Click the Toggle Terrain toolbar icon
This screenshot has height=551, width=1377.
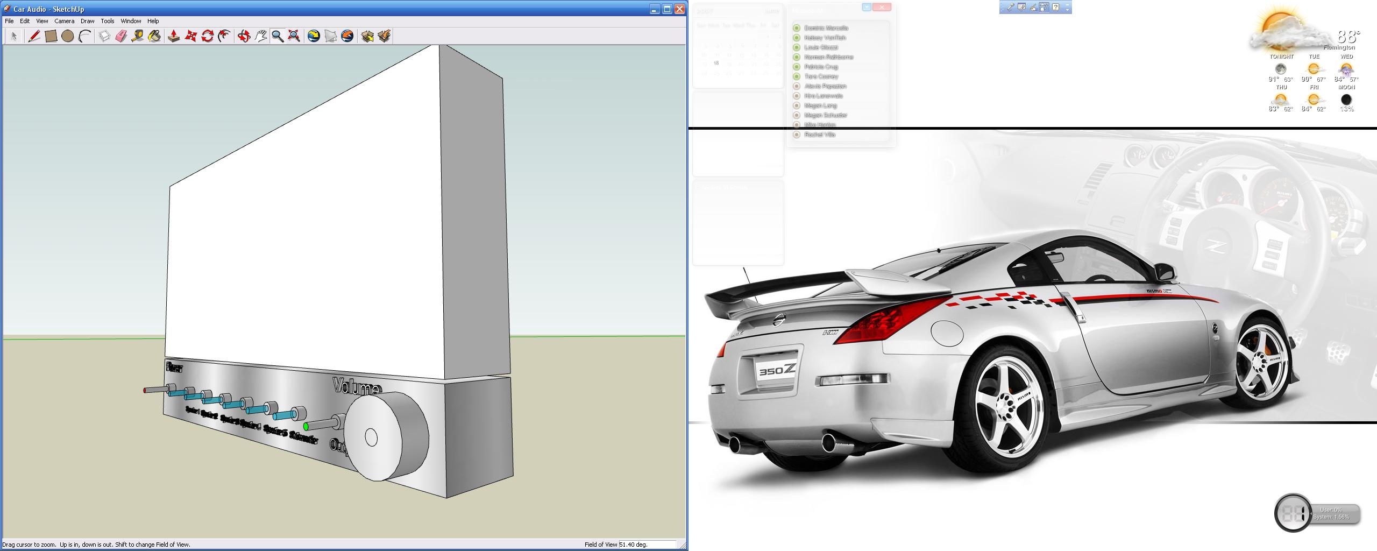[x=330, y=36]
